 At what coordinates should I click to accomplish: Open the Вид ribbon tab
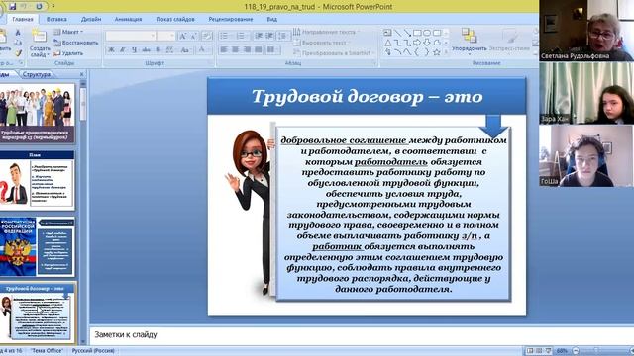[272, 19]
